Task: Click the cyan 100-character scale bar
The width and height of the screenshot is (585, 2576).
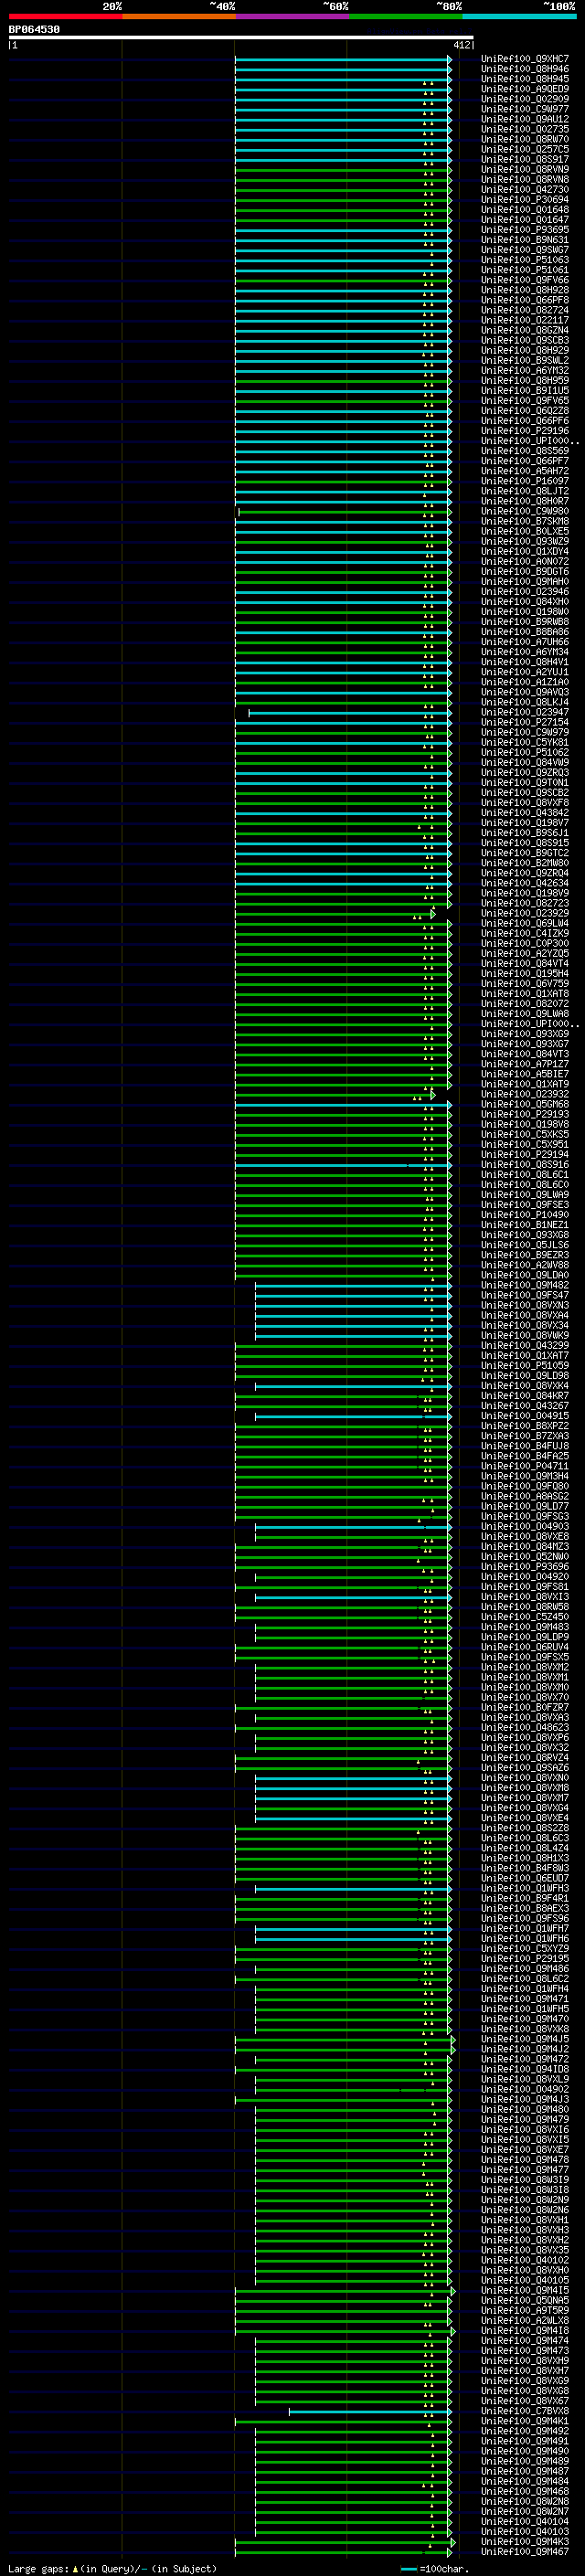Action: point(408,2568)
